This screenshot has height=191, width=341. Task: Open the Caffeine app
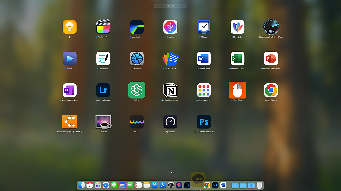click(103, 122)
